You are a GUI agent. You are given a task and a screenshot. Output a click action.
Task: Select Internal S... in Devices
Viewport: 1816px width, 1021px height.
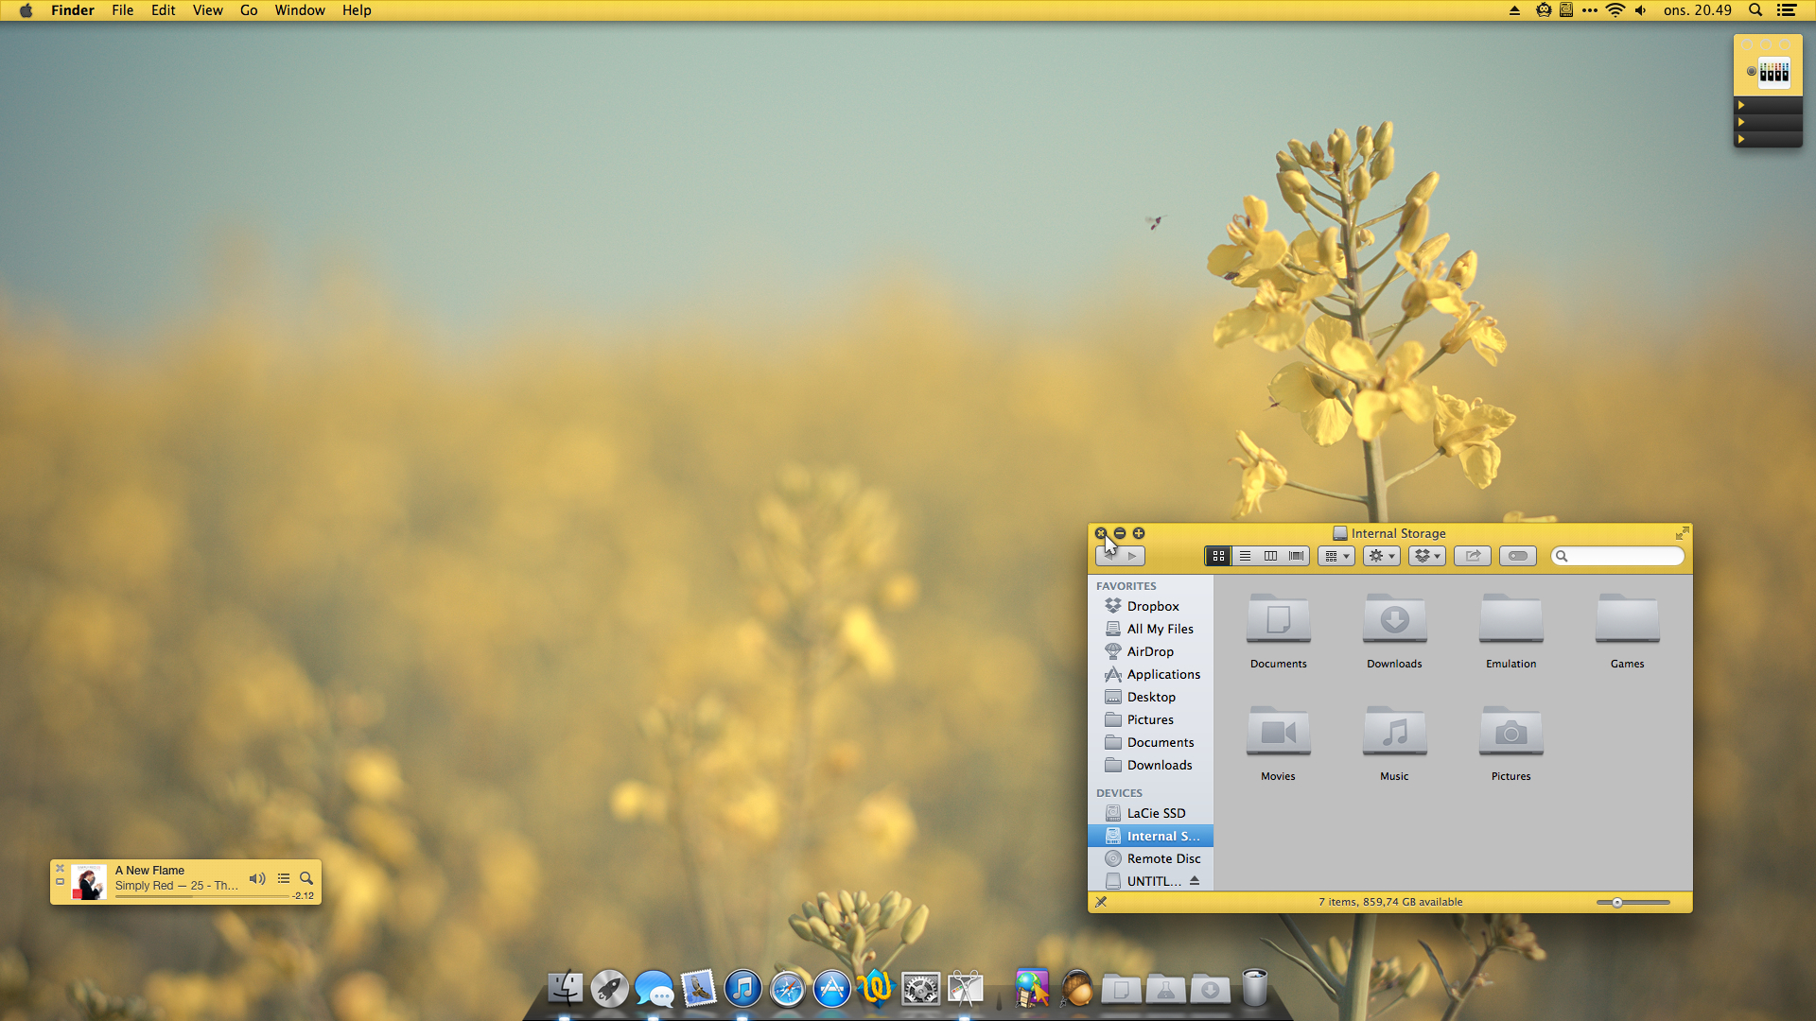point(1150,836)
